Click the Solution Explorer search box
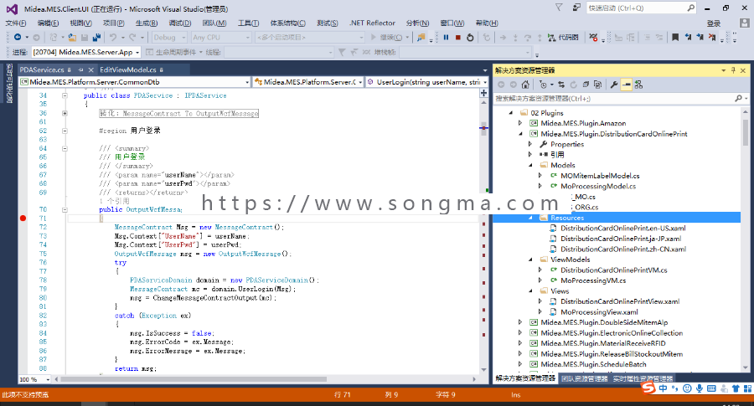Screen dimensions: 754x406 click(x=615, y=99)
